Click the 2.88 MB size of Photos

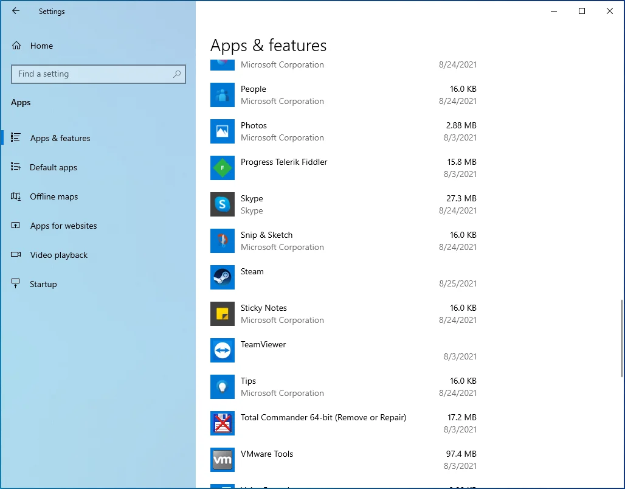pos(461,125)
